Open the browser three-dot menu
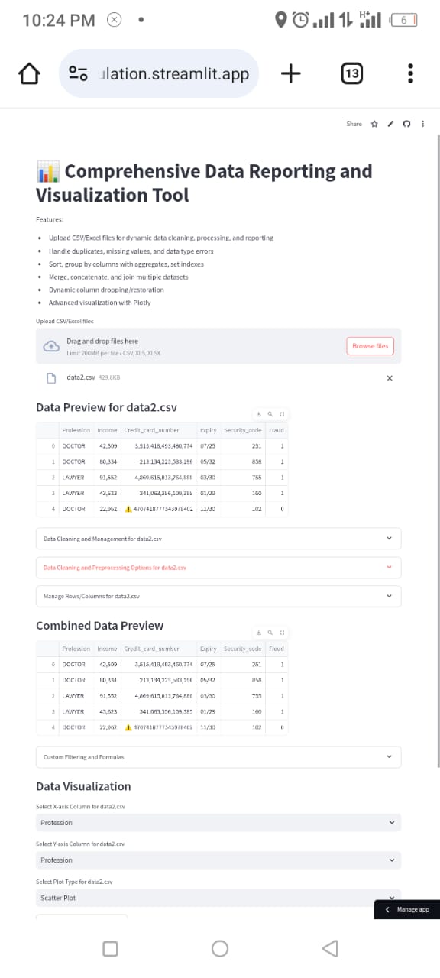The image size is (440, 978). tap(411, 73)
